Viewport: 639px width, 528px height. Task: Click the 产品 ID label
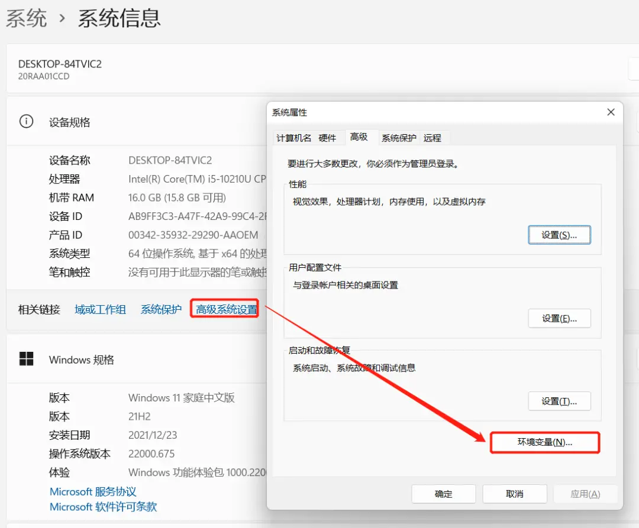click(66, 235)
